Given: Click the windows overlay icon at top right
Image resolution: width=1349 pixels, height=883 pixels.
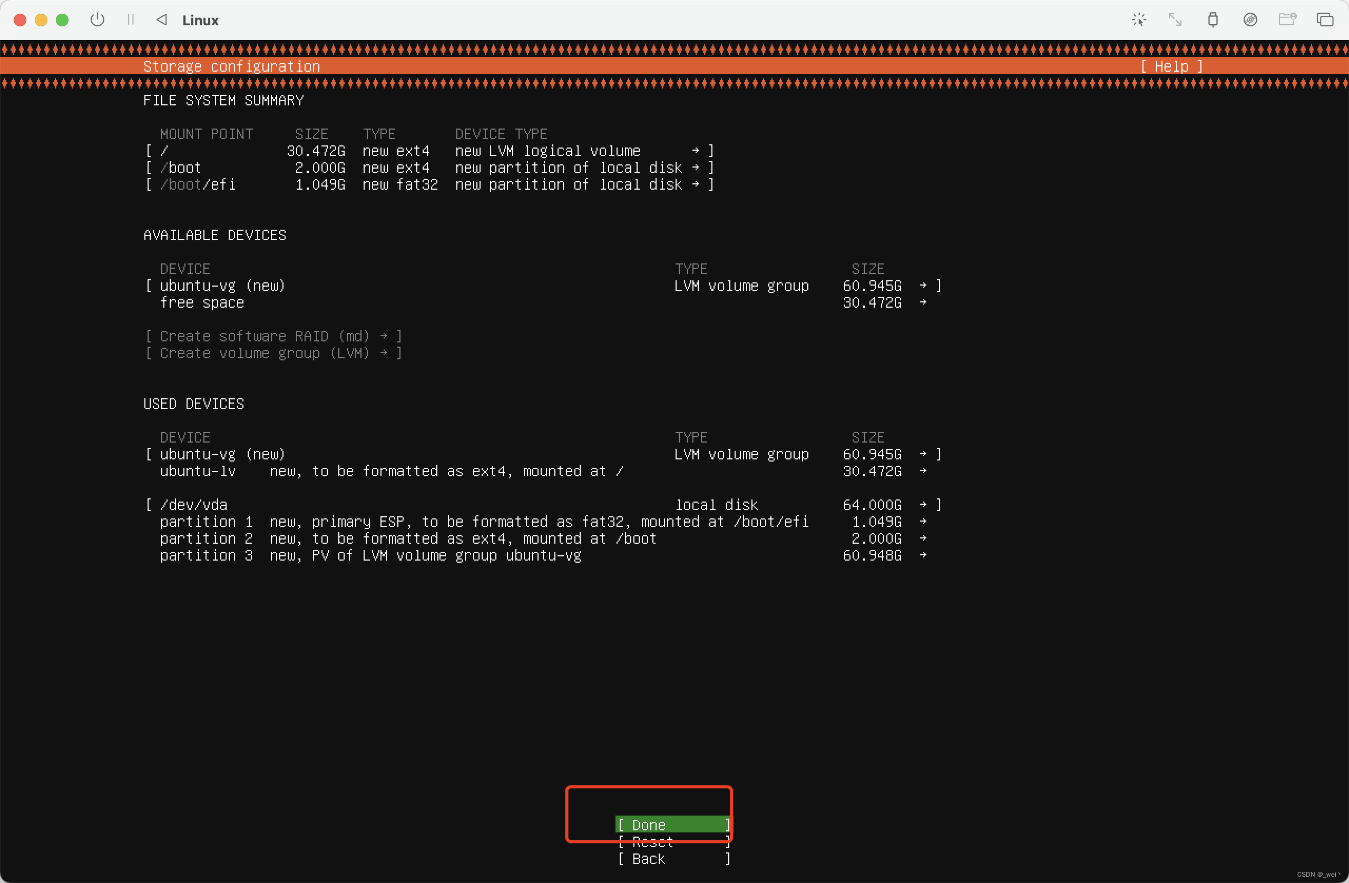Looking at the screenshot, I should (x=1325, y=20).
